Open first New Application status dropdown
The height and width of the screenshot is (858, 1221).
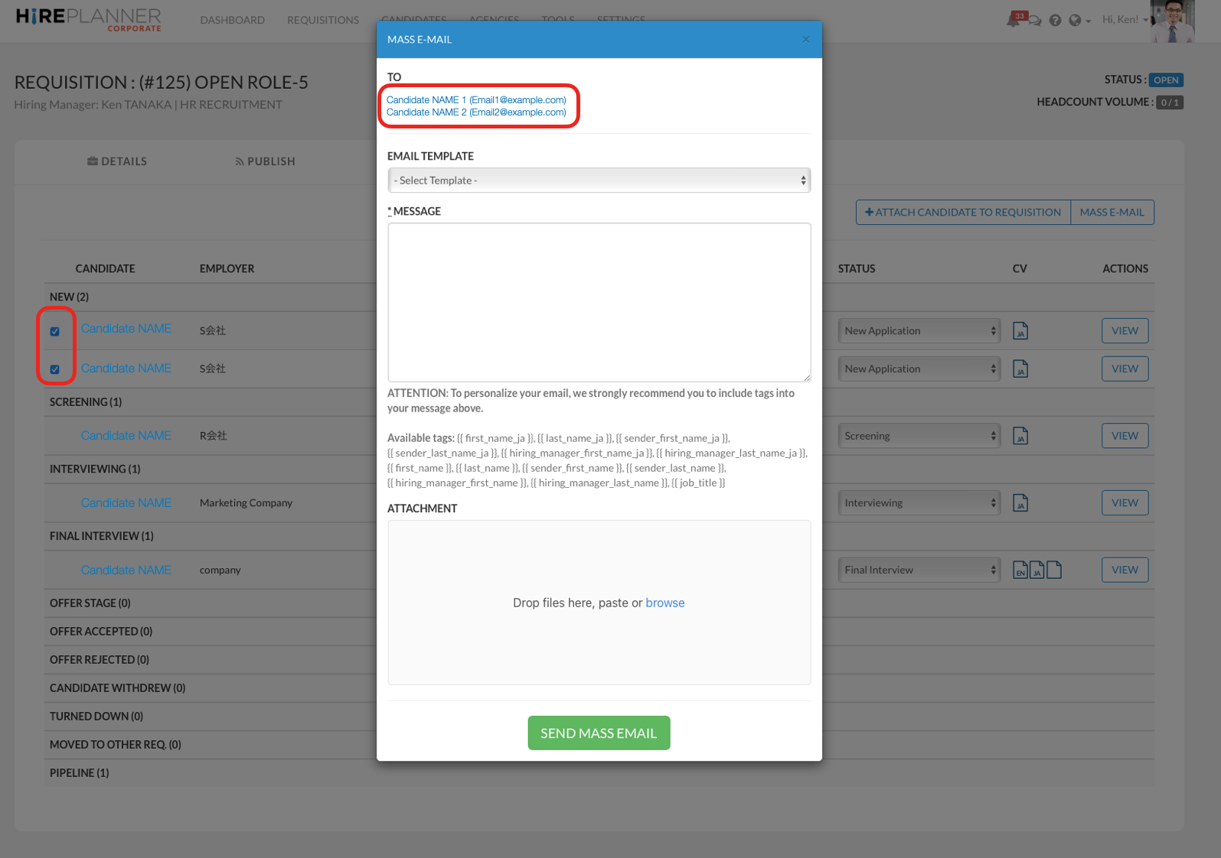coord(919,331)
